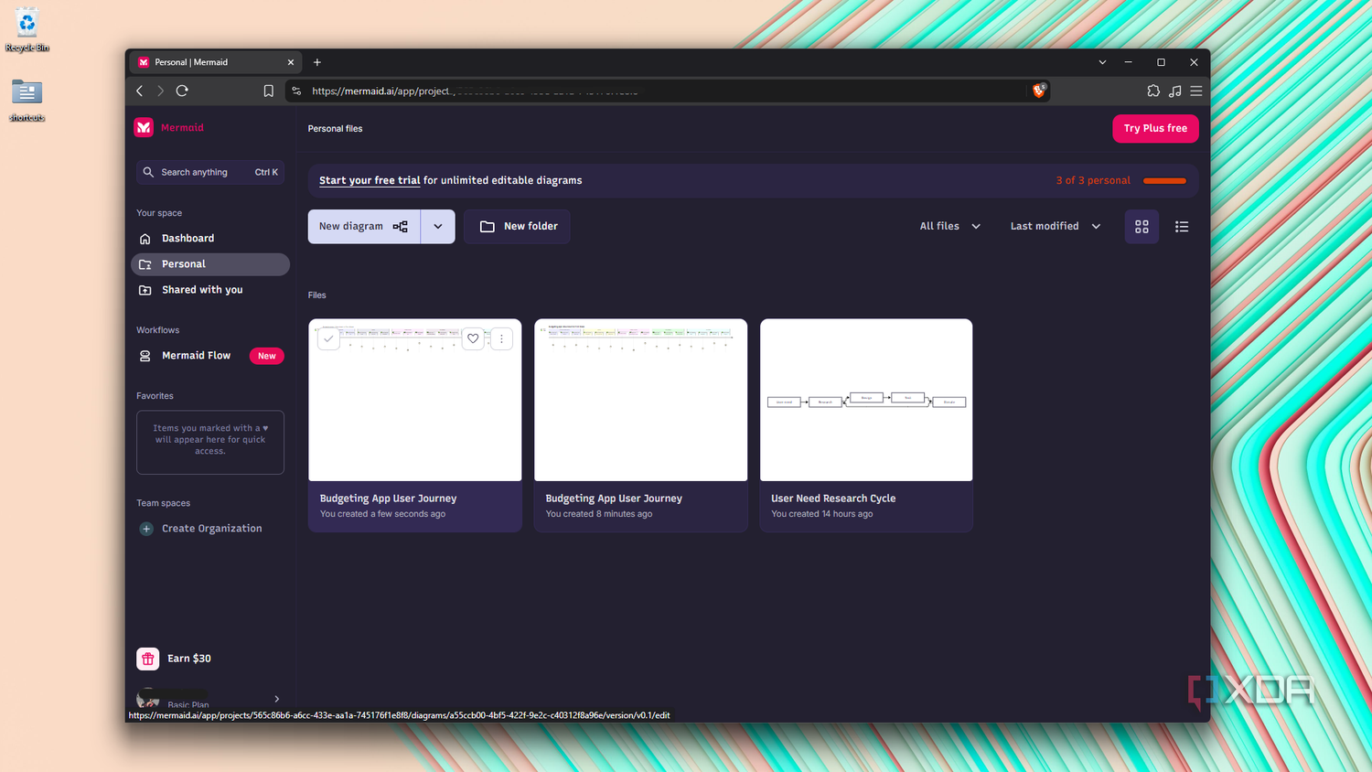Click the Try Plus free button
The image size is (1372, 772).
pos(1155,128)
